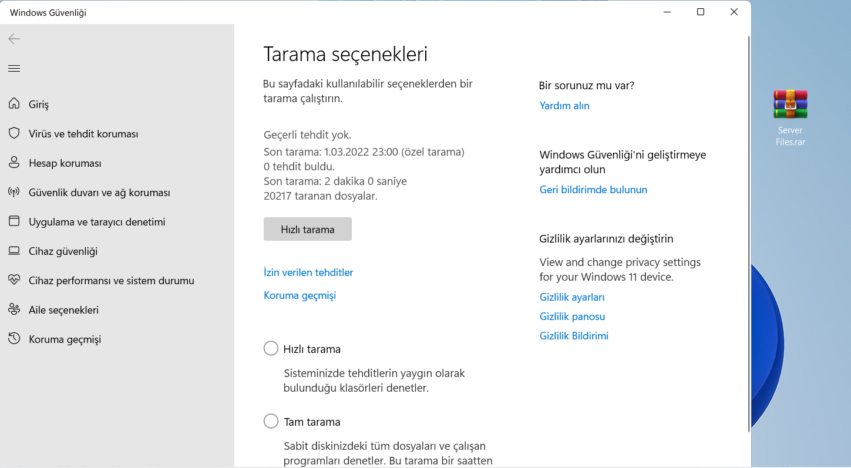Click the Yardım alın link
851x468 pixels.
[564, 106]
